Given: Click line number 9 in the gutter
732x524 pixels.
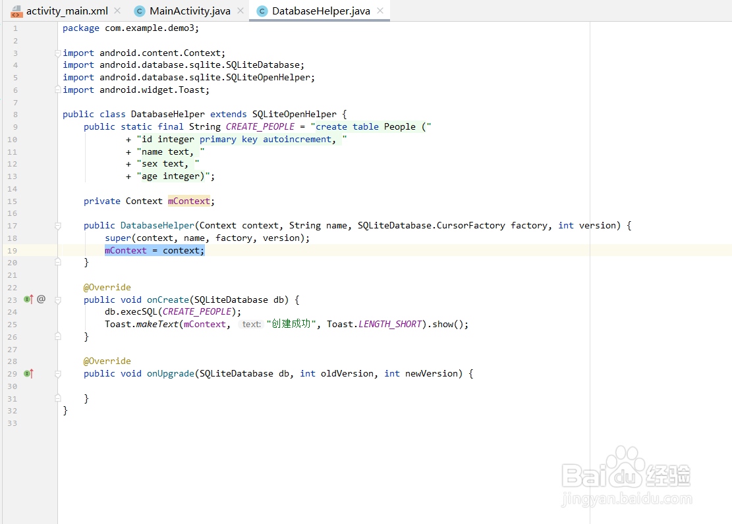Looking at the screenshot, I should click(x=15, y=127).
